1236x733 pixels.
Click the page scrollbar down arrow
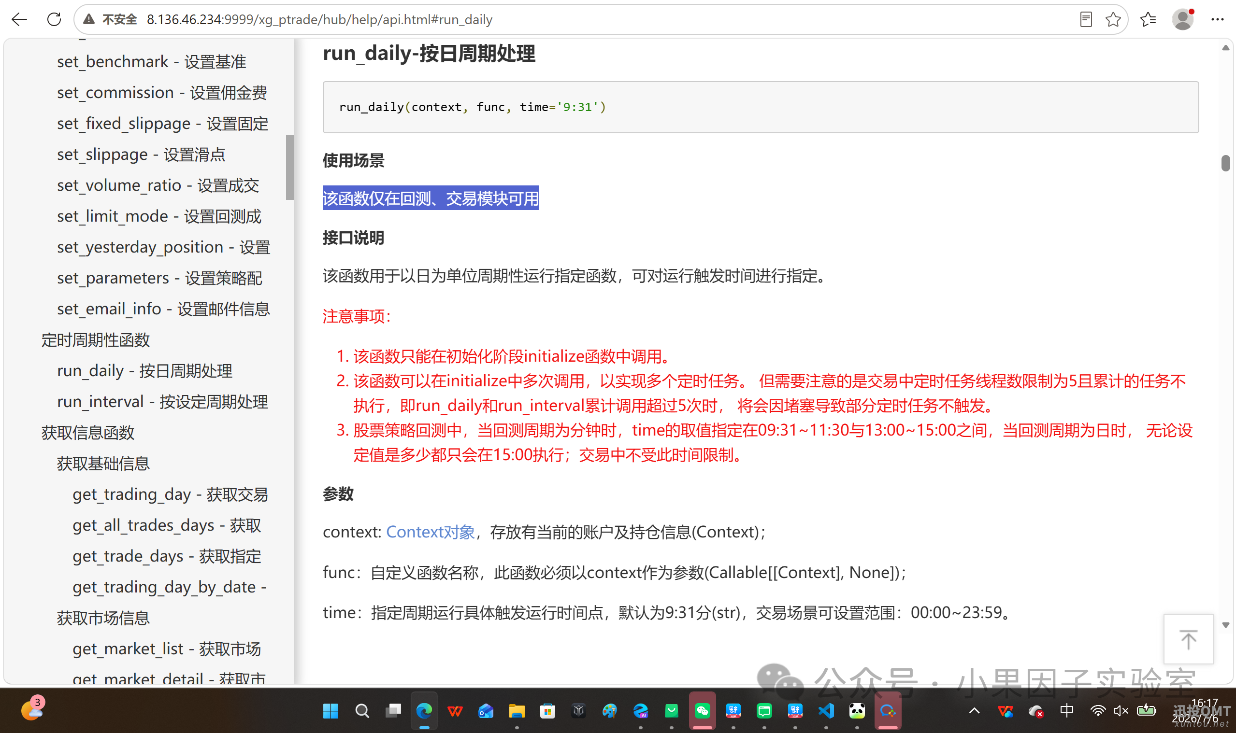coord(1226,625)
